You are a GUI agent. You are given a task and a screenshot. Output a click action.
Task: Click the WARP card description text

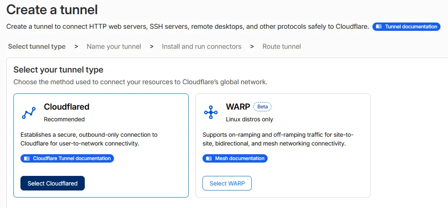[278, 139]
